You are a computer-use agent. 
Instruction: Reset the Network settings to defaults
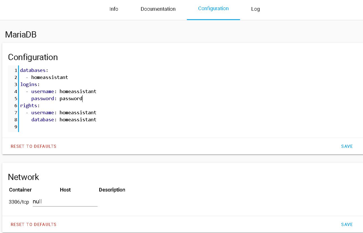(33, 224)
